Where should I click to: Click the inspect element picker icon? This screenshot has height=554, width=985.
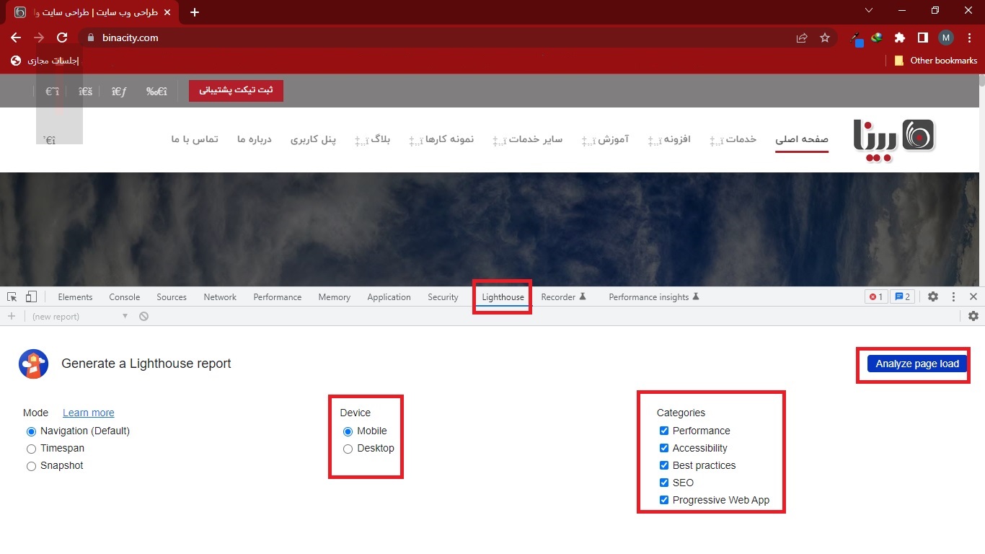click(12, 297)
